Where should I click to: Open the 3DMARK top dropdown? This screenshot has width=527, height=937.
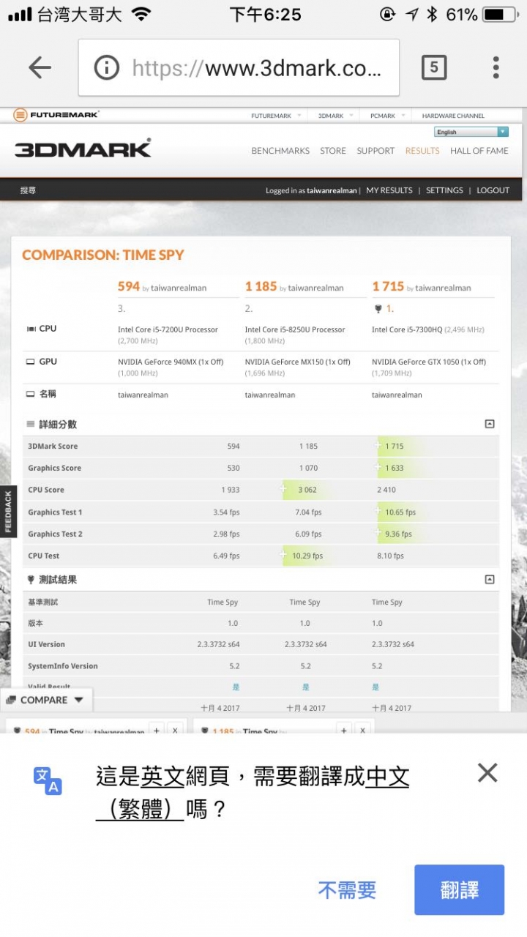(335, 116)
